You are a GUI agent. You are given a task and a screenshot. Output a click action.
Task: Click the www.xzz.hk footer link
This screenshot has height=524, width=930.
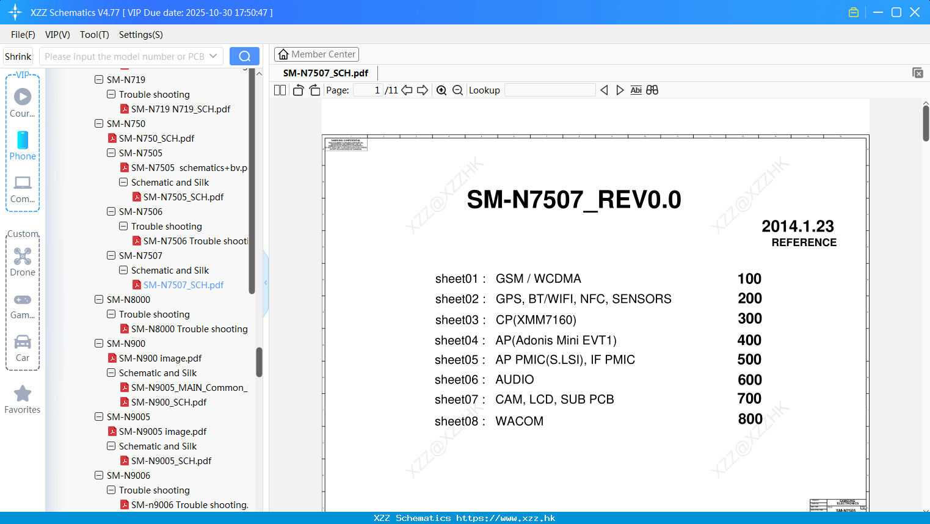pos(506,518)
